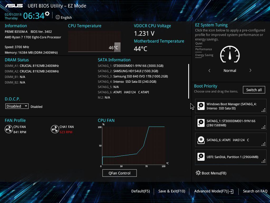Open the clock settings gear icon

[47, 14]
